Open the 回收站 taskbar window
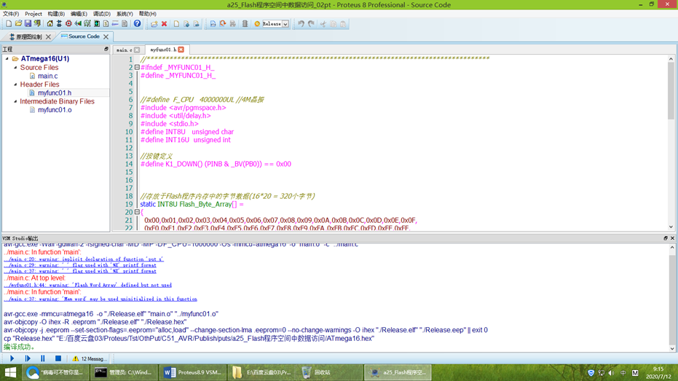This screenshot has height=381, width=678. 329,372
